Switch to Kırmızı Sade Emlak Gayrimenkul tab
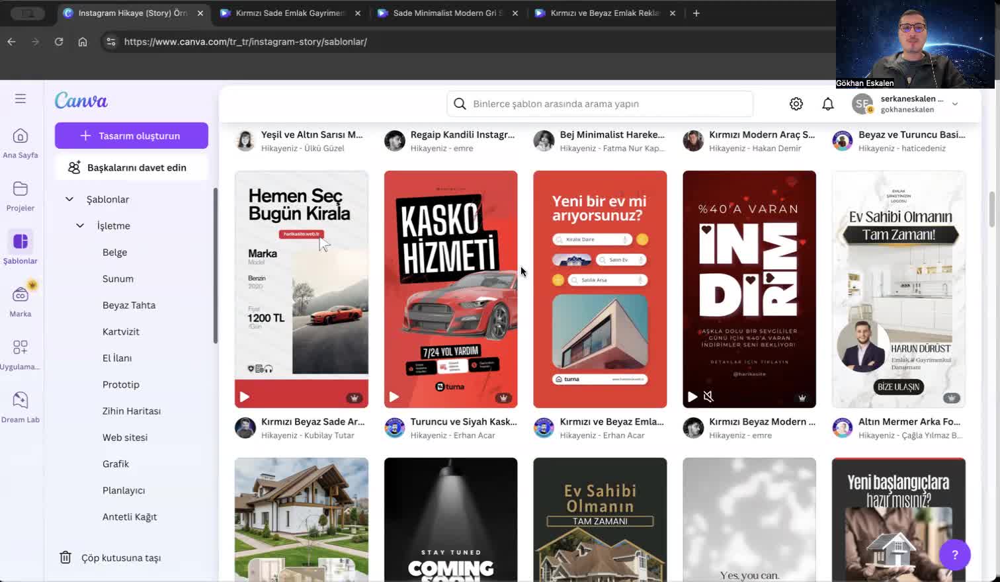1000x582 pixels. 291,13
